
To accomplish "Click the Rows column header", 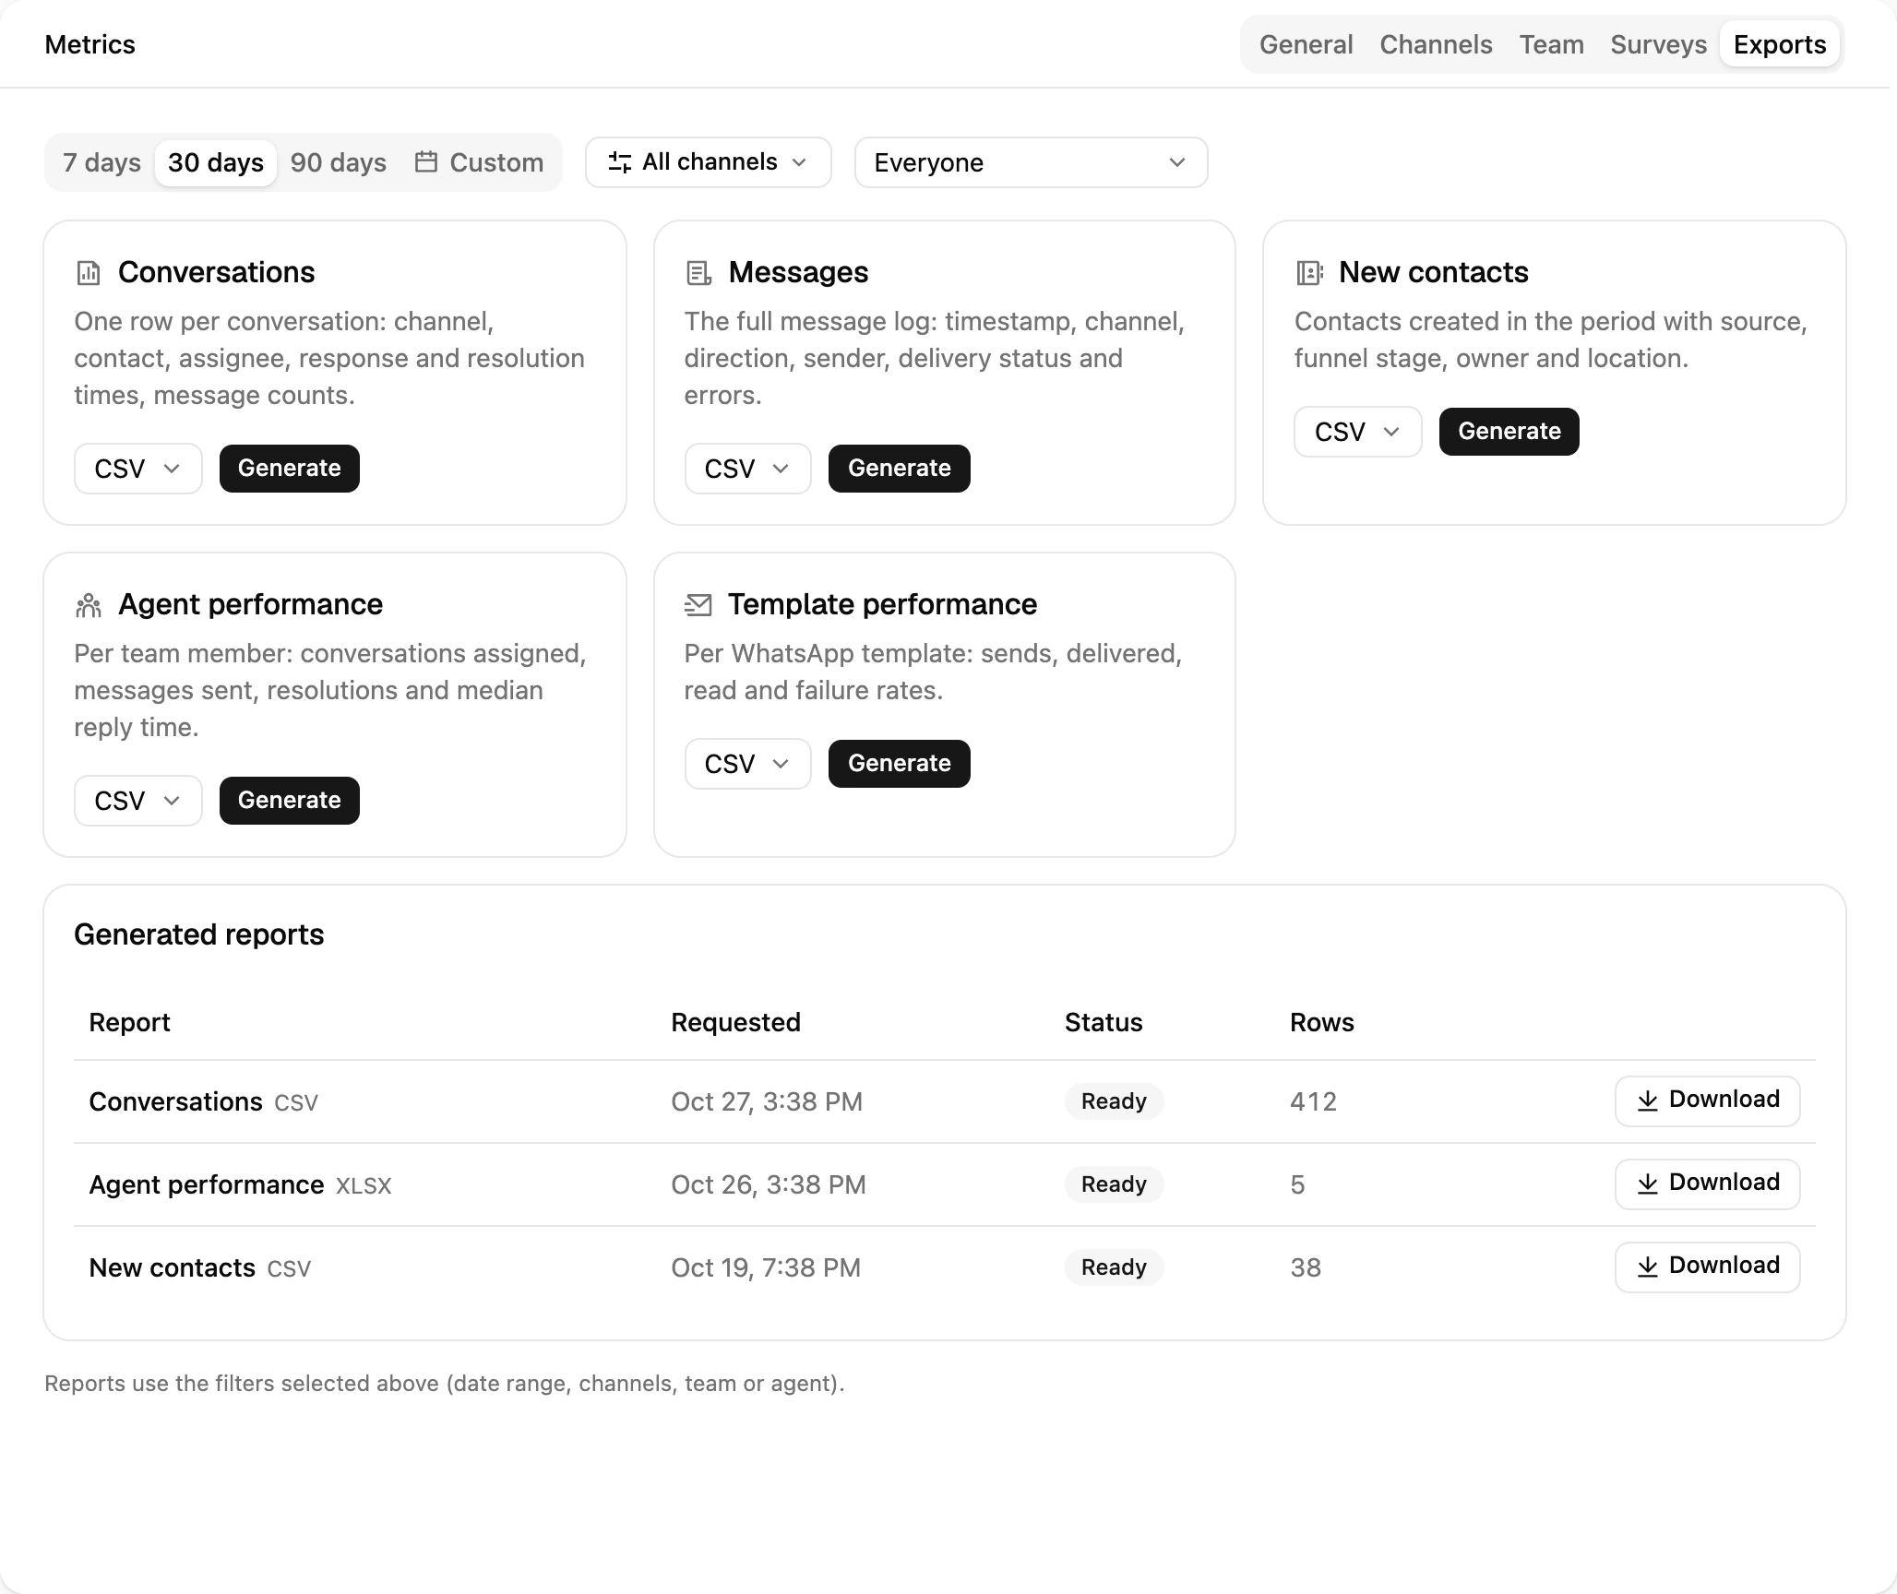I will (1321, 1022).
